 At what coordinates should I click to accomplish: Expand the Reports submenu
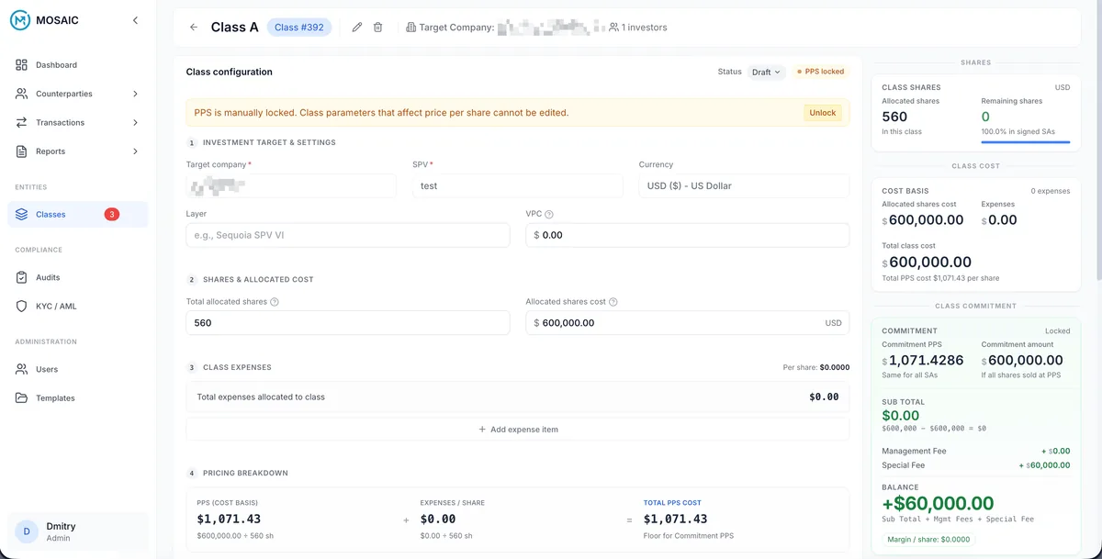[135, 151]
